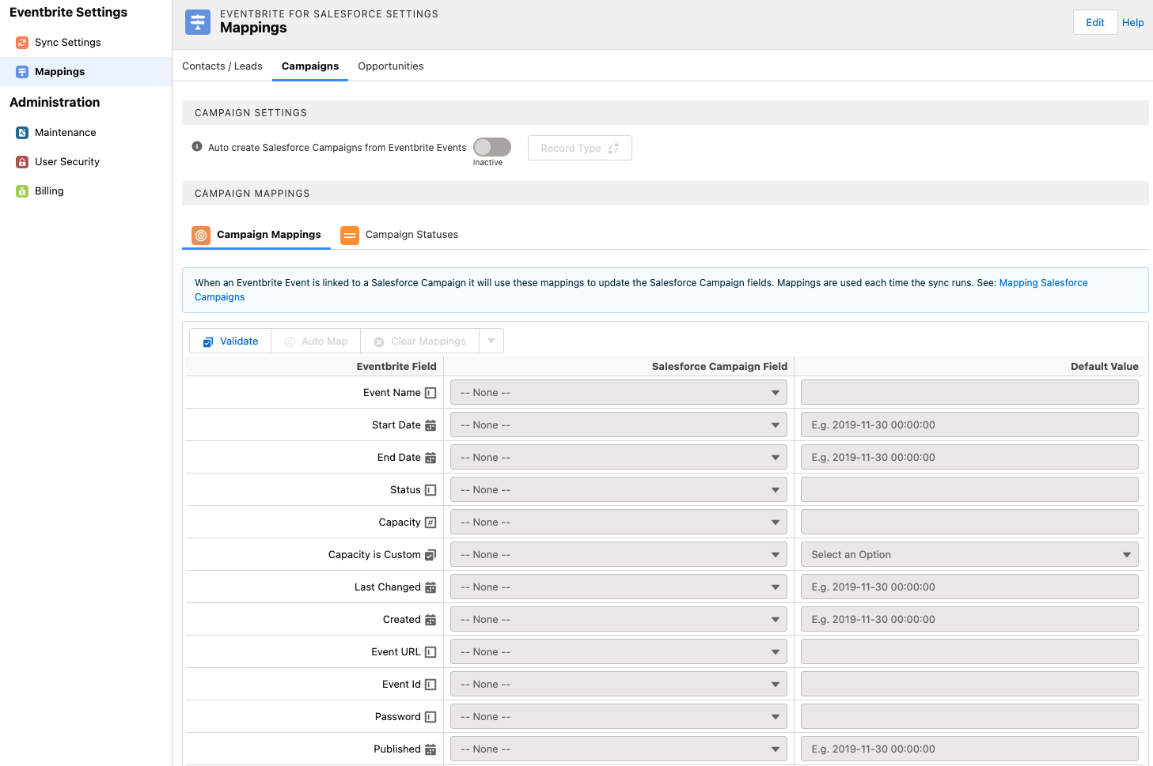Open Salesforce field dropdown for Last Changed
Image resolution: width=1153 pixels, height=766 pixels.
pos(619,587)
